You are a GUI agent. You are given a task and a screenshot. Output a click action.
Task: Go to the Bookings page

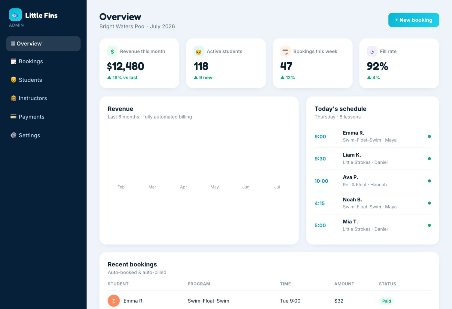click(x=43, y=61)
